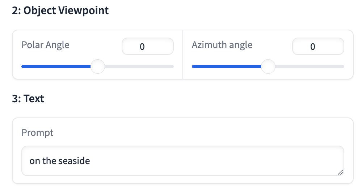
Task: Click the Azimuth angle slider handle
Action: [268, 67]
